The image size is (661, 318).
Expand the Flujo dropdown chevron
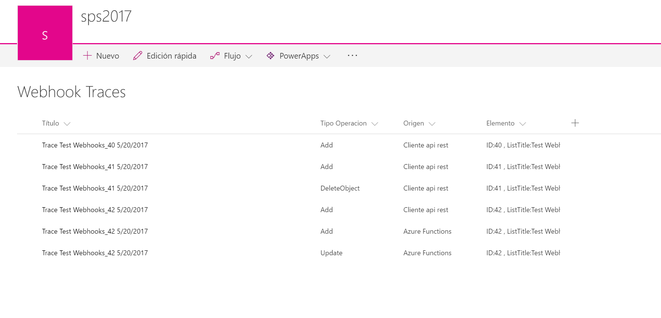tap(249, 56)
